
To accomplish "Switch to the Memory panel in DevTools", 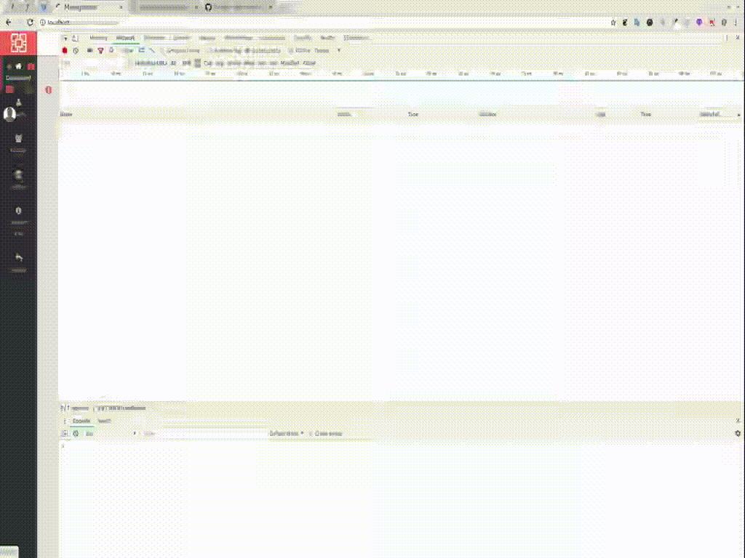I will [x=98, y=38].
